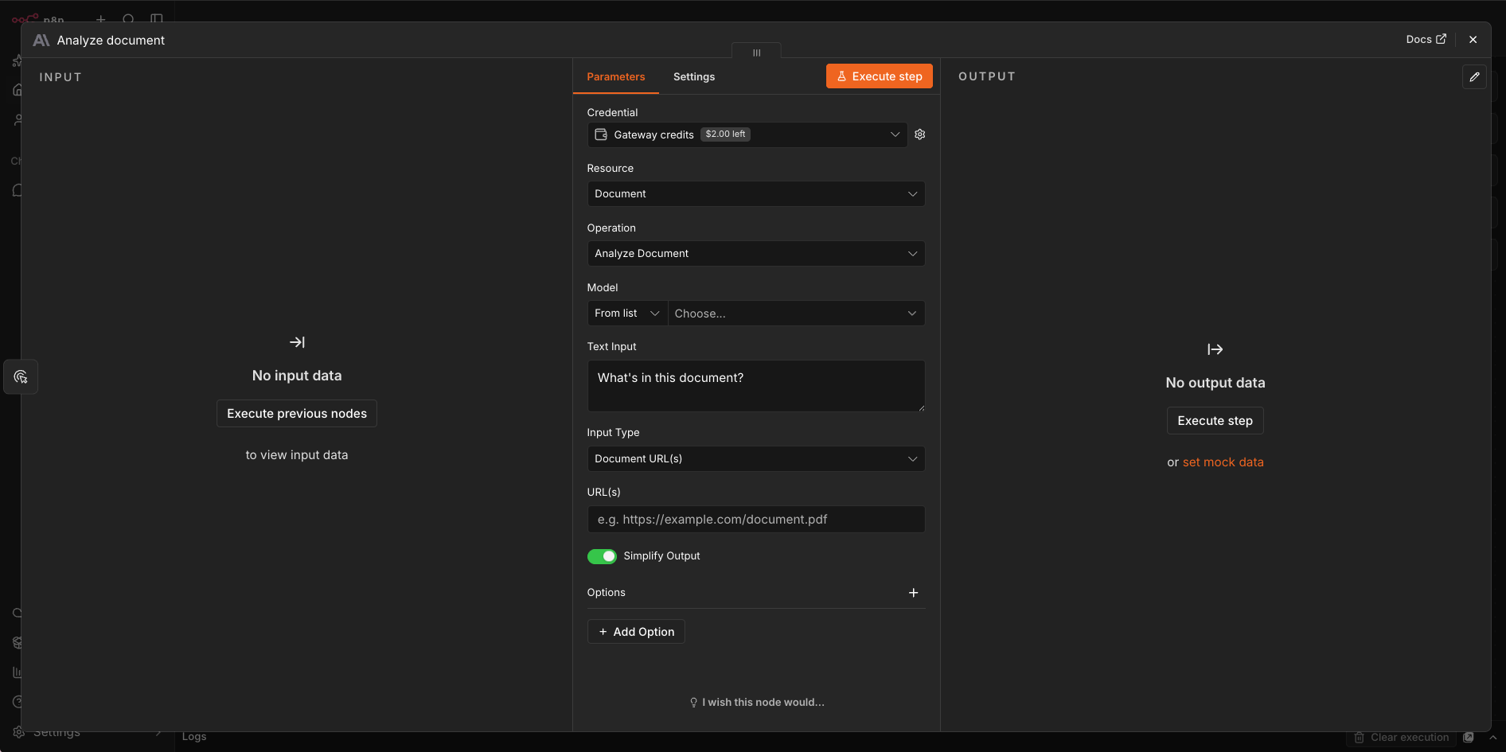Change Model mode From list dropdown
Screen dimensions: 1506x752
click(x=627, y=314)
